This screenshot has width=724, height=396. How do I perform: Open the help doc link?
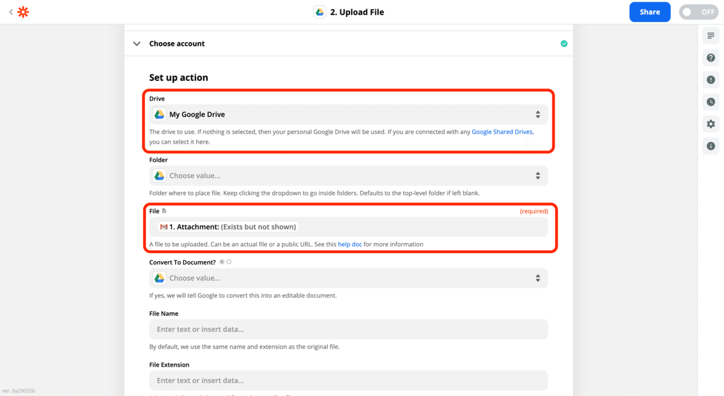point(349,244)
